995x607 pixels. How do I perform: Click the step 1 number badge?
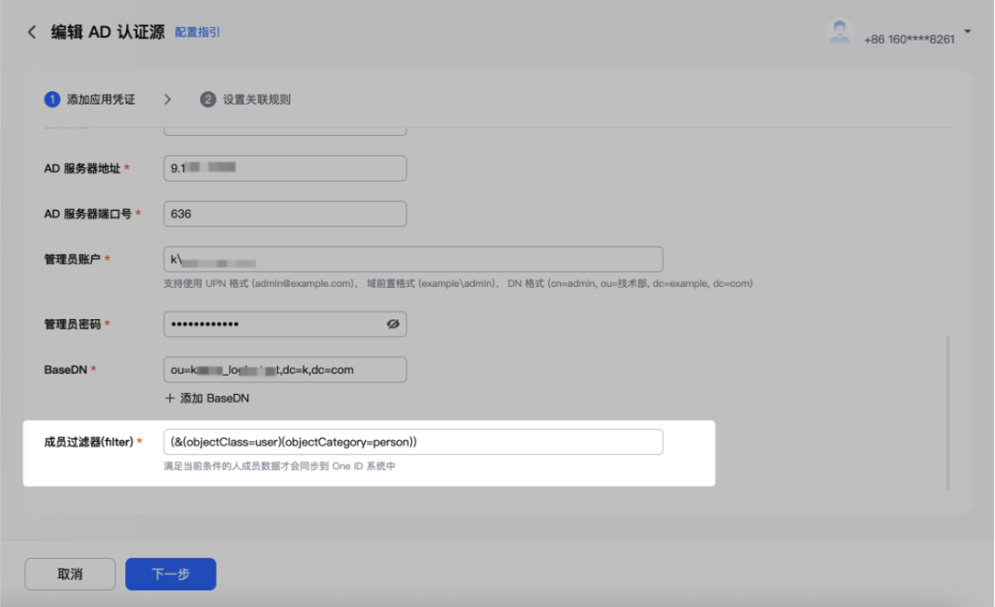click(51, 100)
